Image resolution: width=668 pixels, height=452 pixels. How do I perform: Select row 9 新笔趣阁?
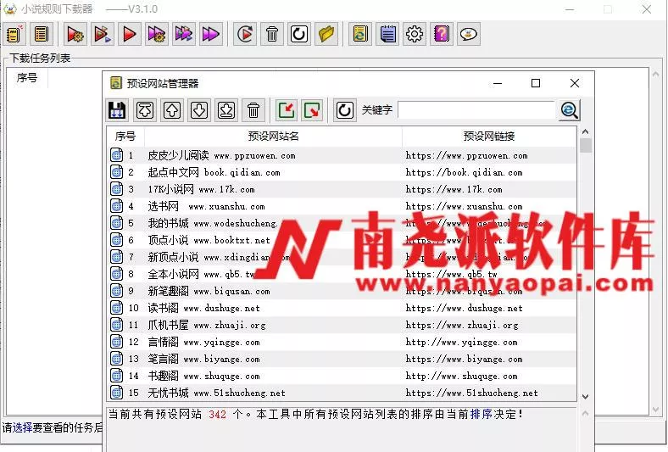(x=342, y=291)
